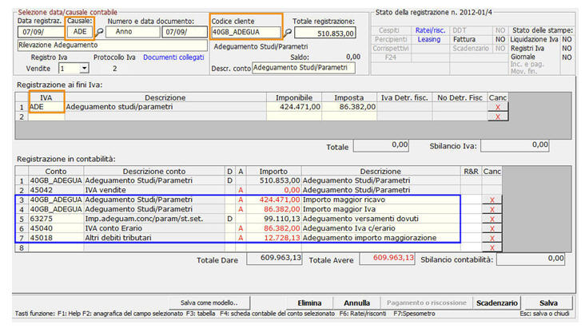Click red X on empty accounting row 8
Screen dimensions: 585x332
tap(491, 247)
